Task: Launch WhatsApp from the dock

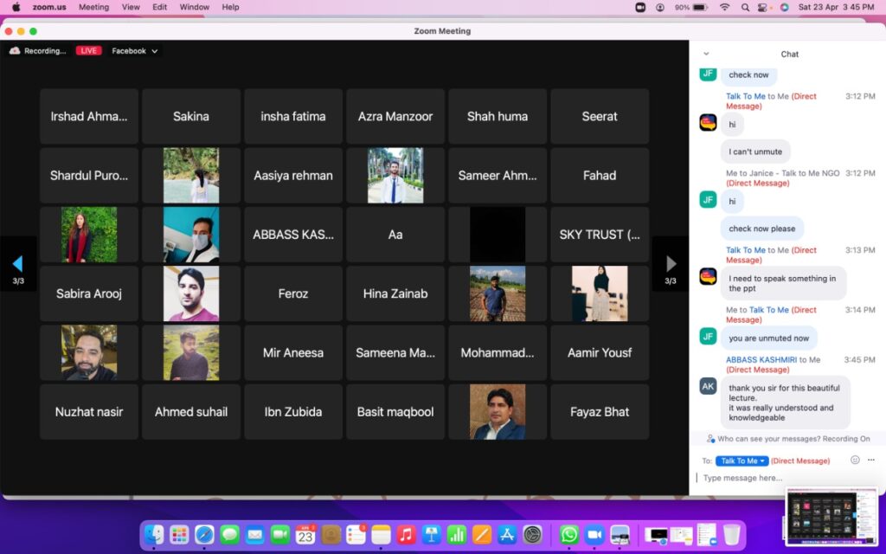Action: coord(568,535)
